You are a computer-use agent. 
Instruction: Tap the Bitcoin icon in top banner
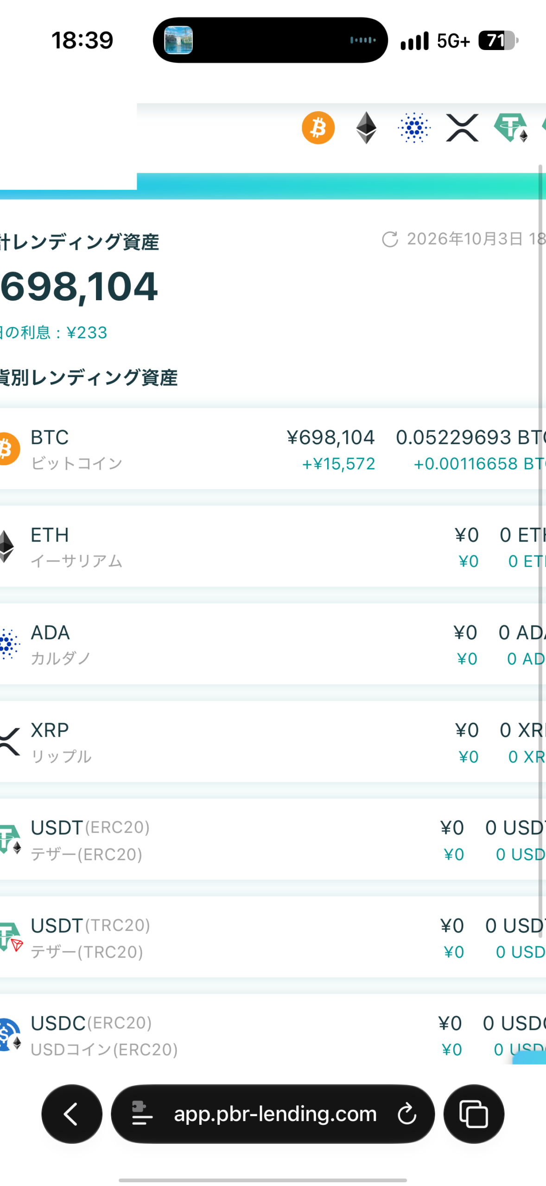tap(318, 127)
